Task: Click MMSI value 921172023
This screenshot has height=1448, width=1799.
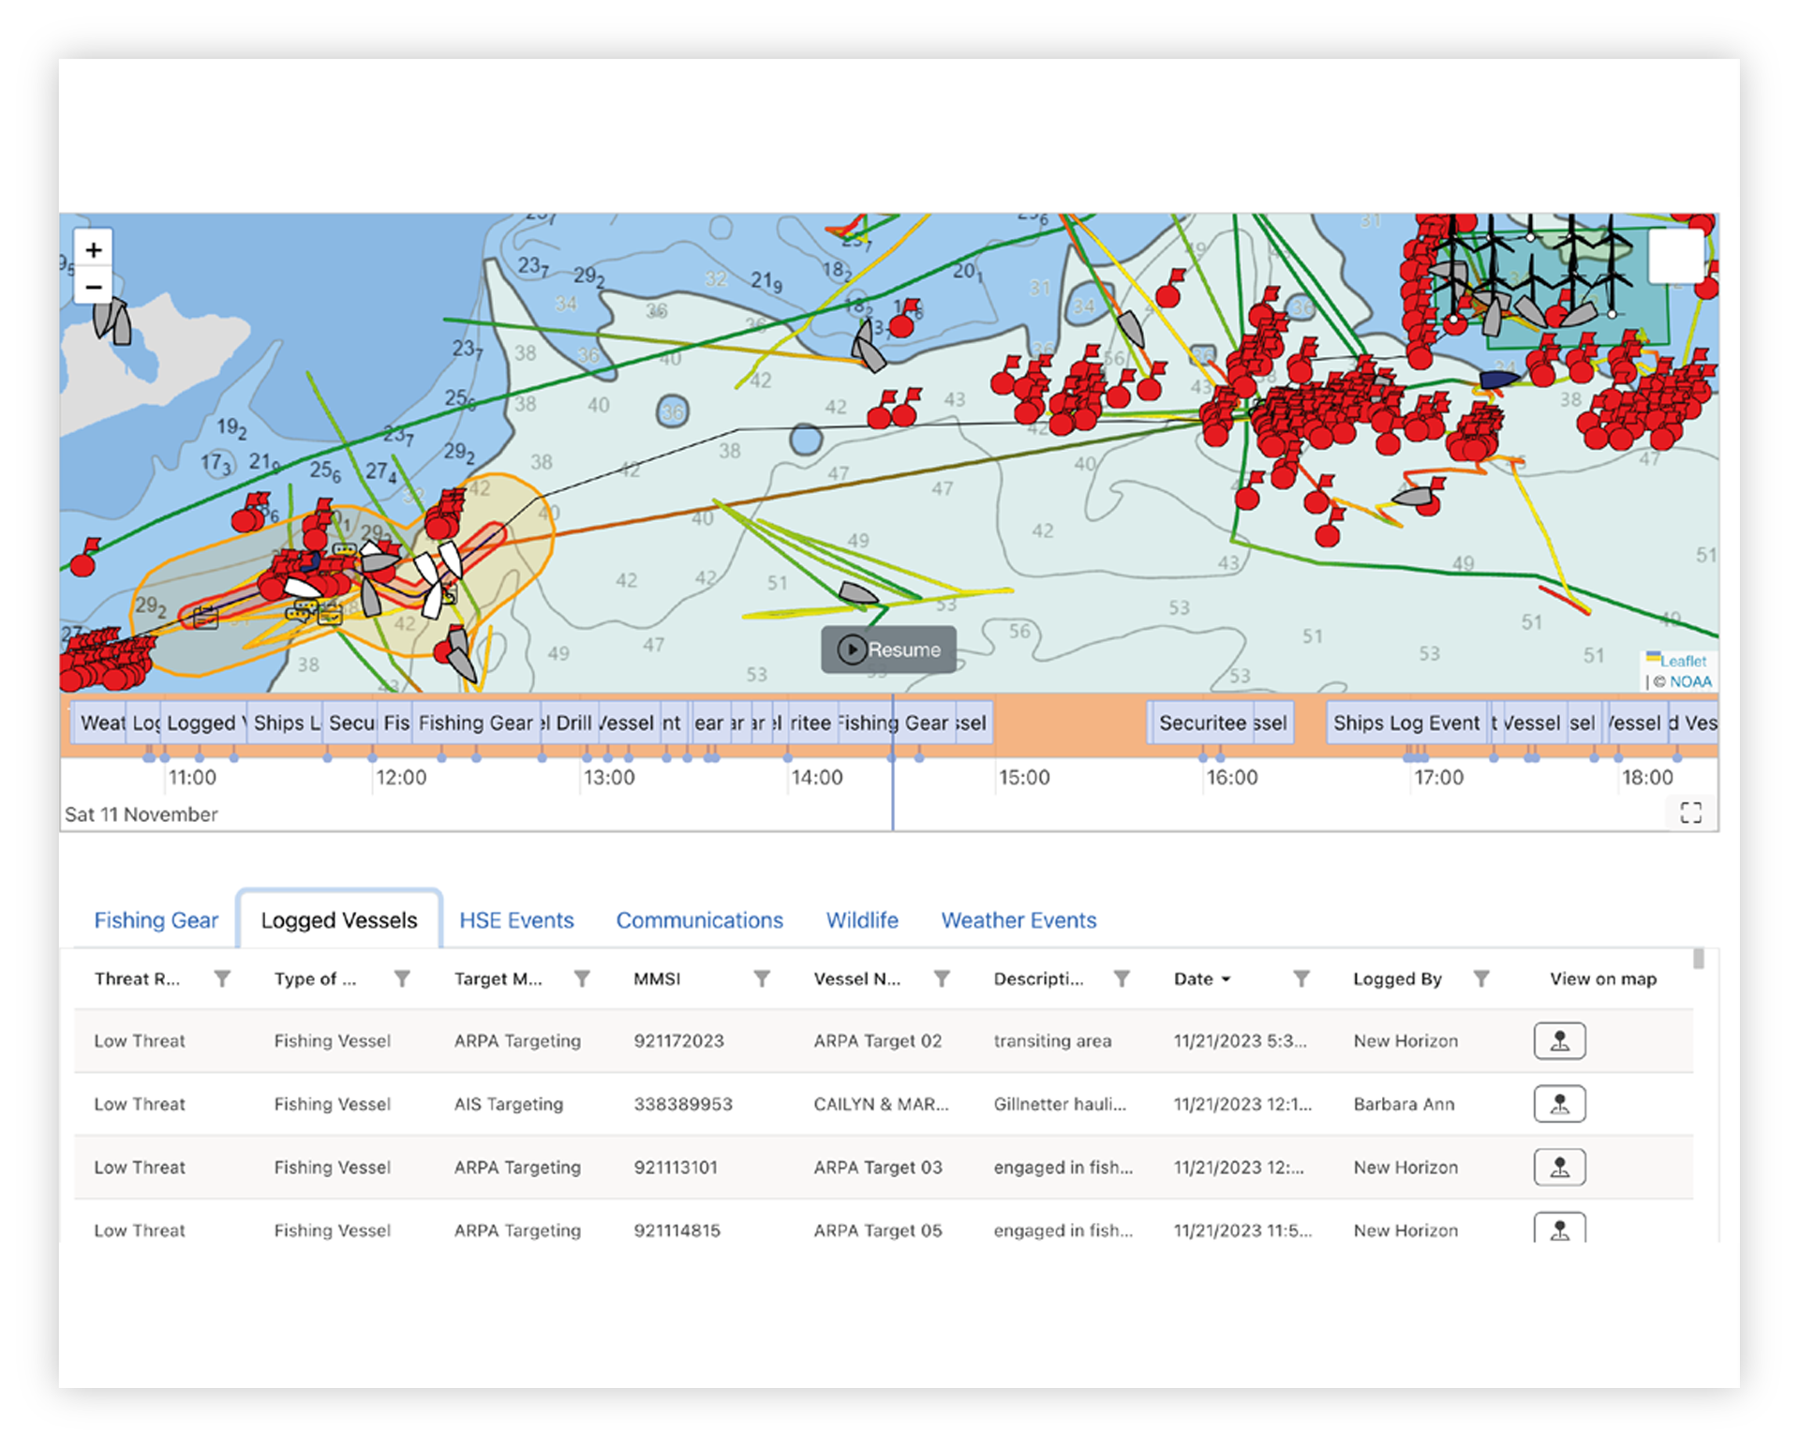Action: pyautogui.click(x=678, y=1040)
